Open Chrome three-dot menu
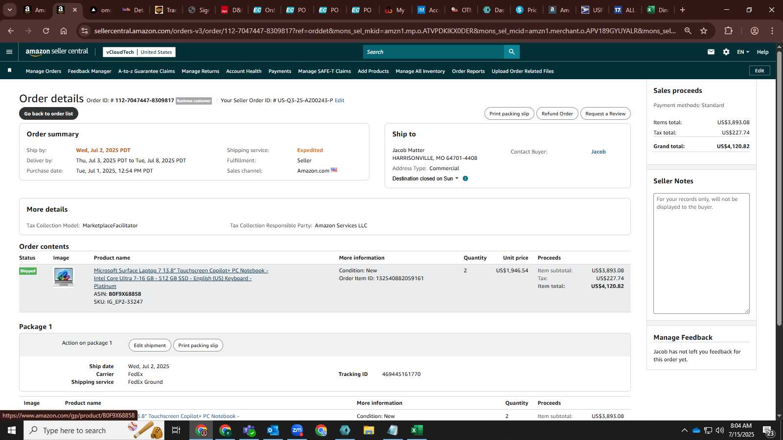Screen dimensions: 783x440 click(x=772, y=31)
